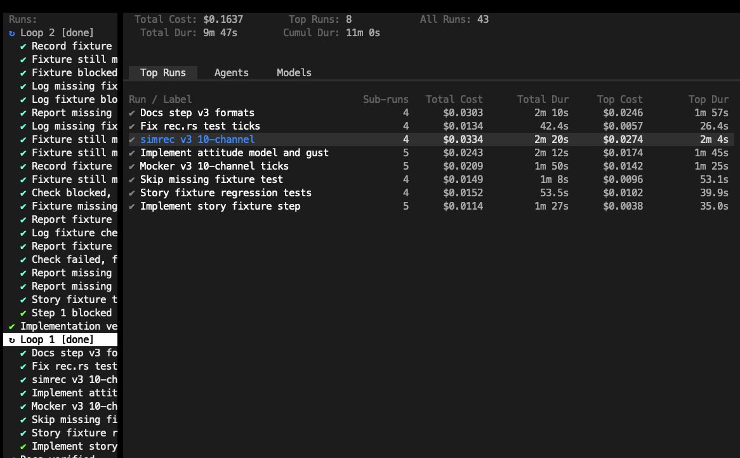Click the checkmark beside Fixture missing in sidebar

pos(23,206)
